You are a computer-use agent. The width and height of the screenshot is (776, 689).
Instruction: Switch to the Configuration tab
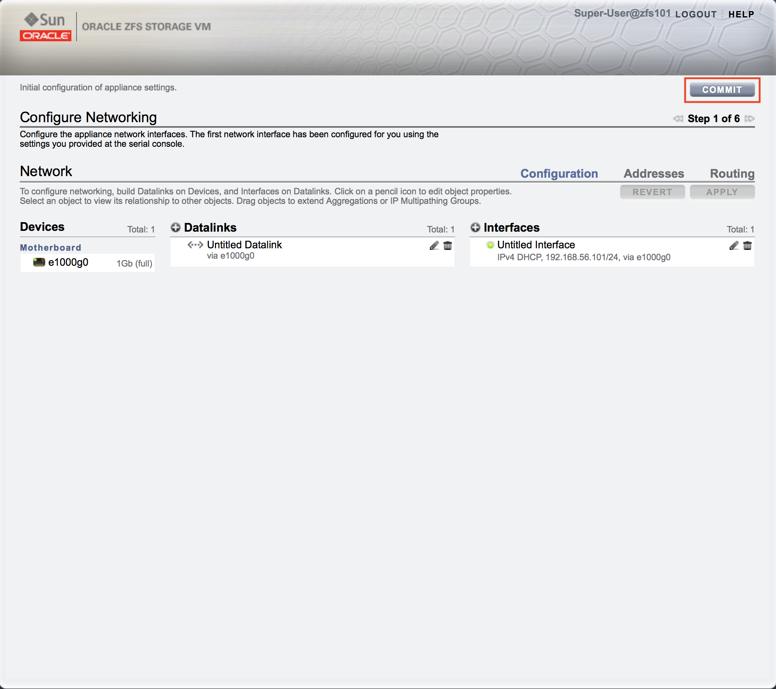(559, 173)
